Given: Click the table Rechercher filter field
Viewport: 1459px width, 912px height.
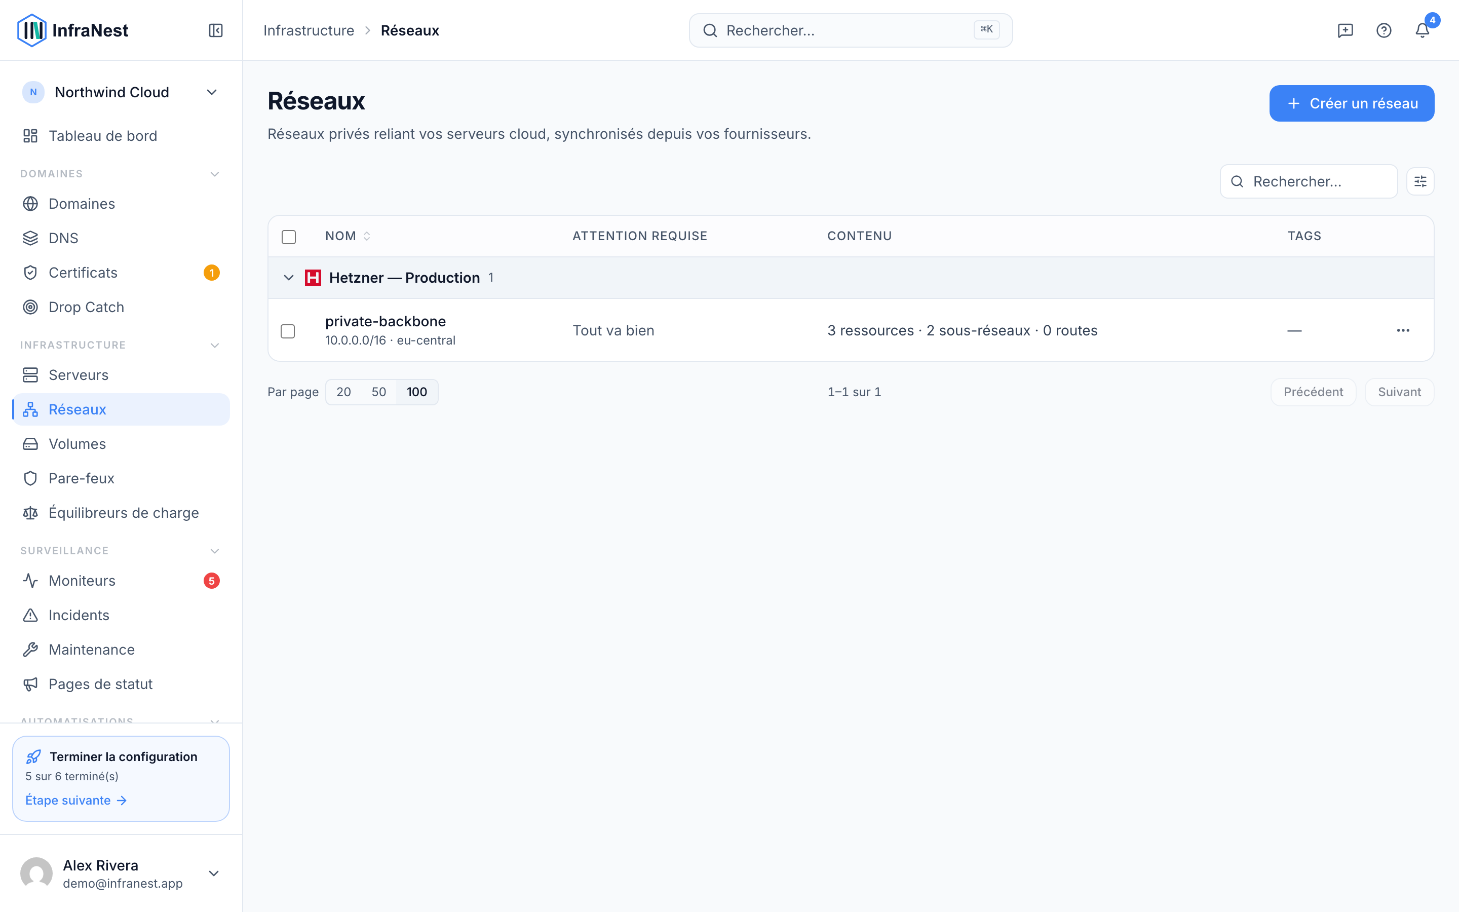Looking at the screenshot, I should pyautogui.click(x=1308, y=181).
